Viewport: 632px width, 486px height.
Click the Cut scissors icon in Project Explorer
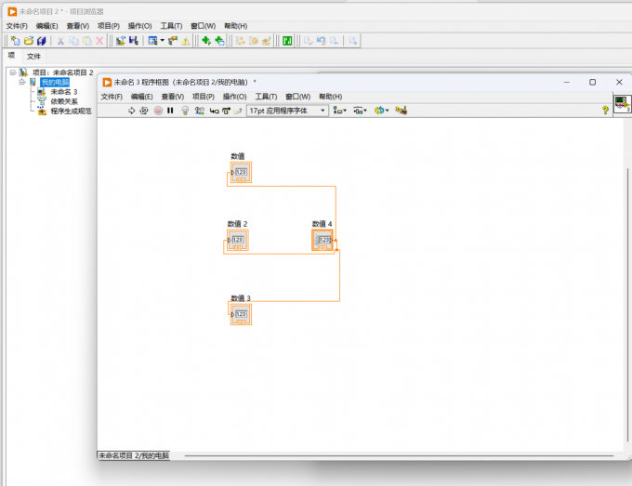pyautogui.click(x=60, y=41)
